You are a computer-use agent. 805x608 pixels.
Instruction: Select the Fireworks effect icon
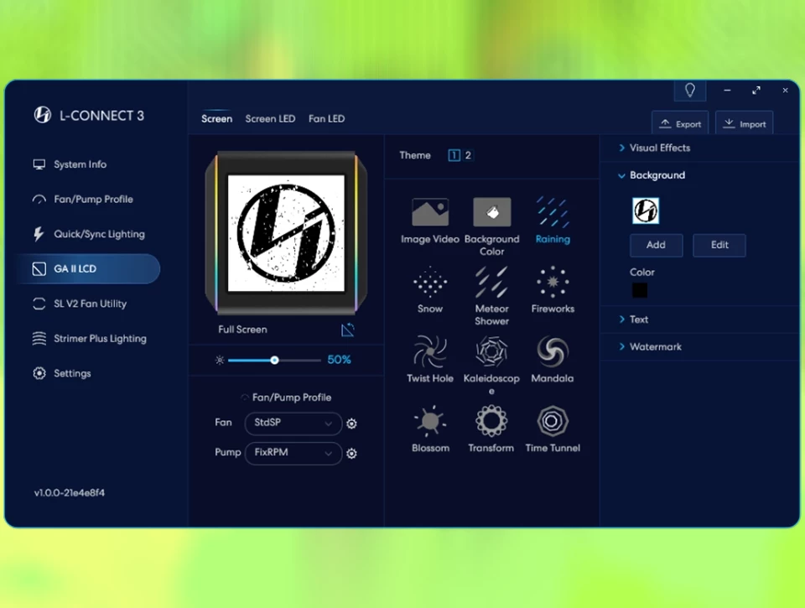[x=553, y=283]
